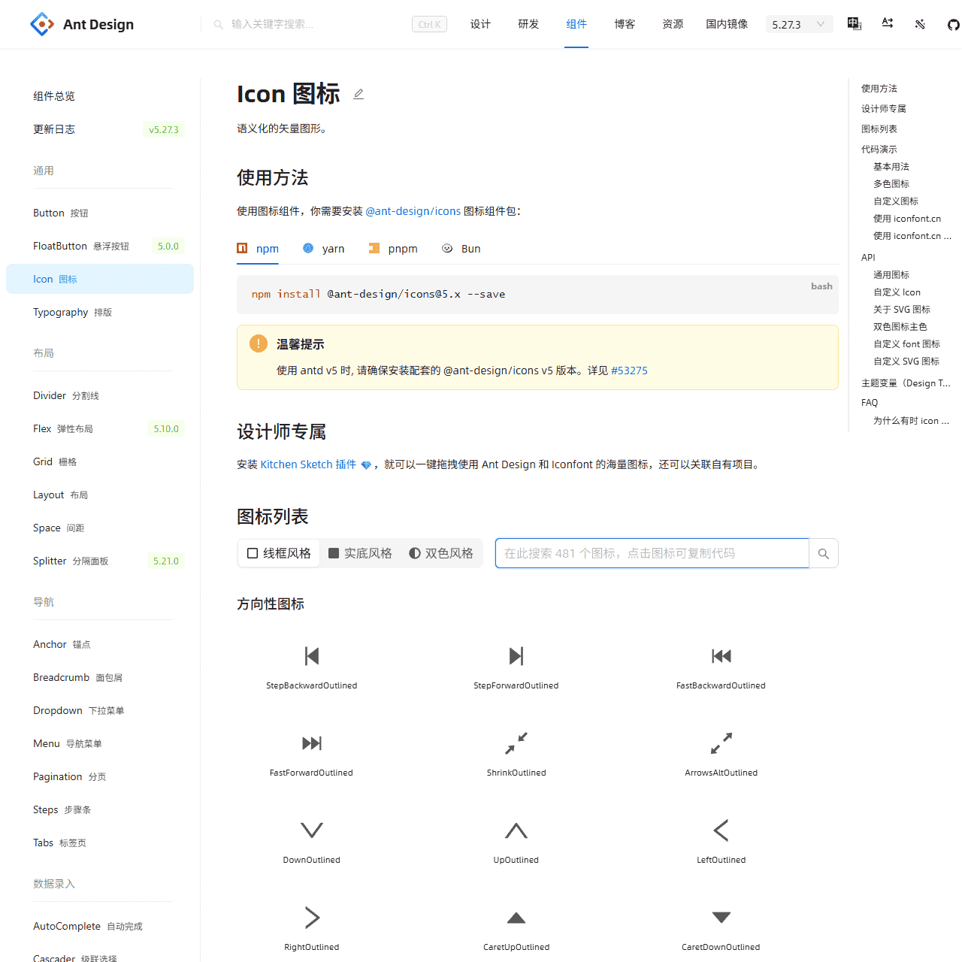The height and width of the screenshot is (962, 962).
Task: Click the CaretUpOutlined icon
Action: coord(516,918)
